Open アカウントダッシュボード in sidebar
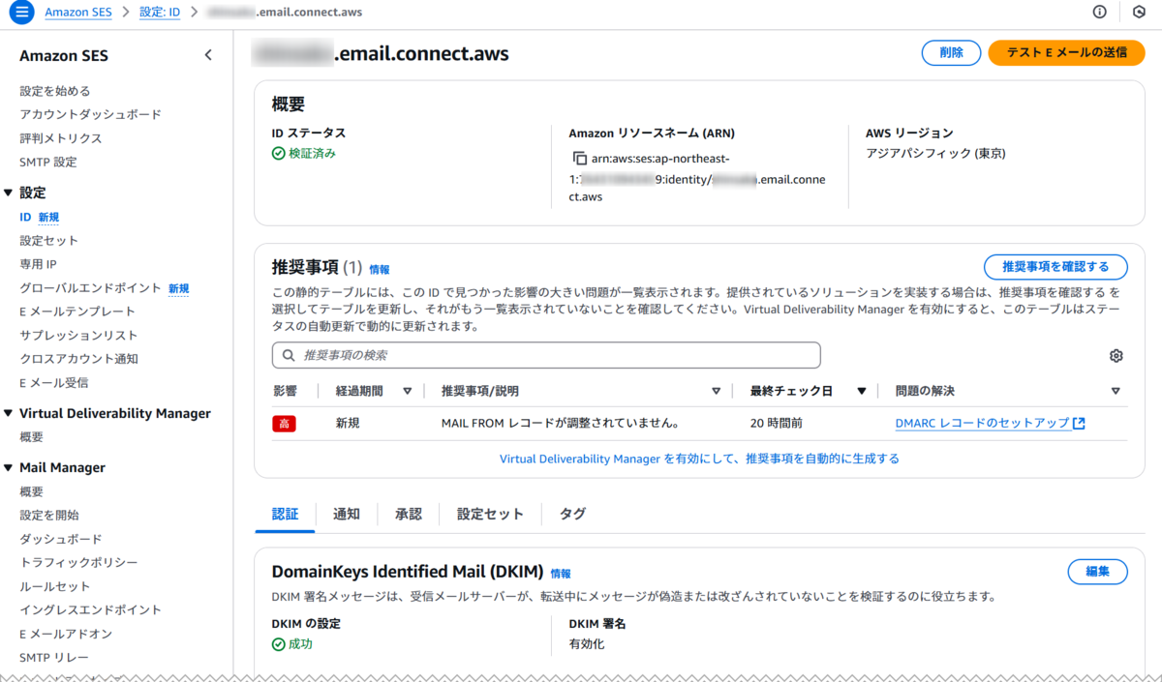 [90, 114]
